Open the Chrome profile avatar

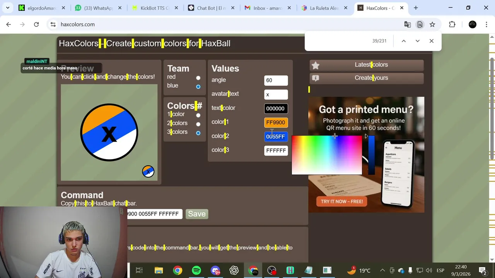[x=473, y=24]
